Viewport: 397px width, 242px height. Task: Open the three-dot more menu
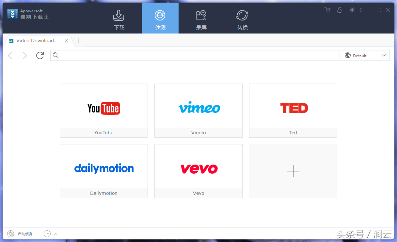click(x=361, y=10)
